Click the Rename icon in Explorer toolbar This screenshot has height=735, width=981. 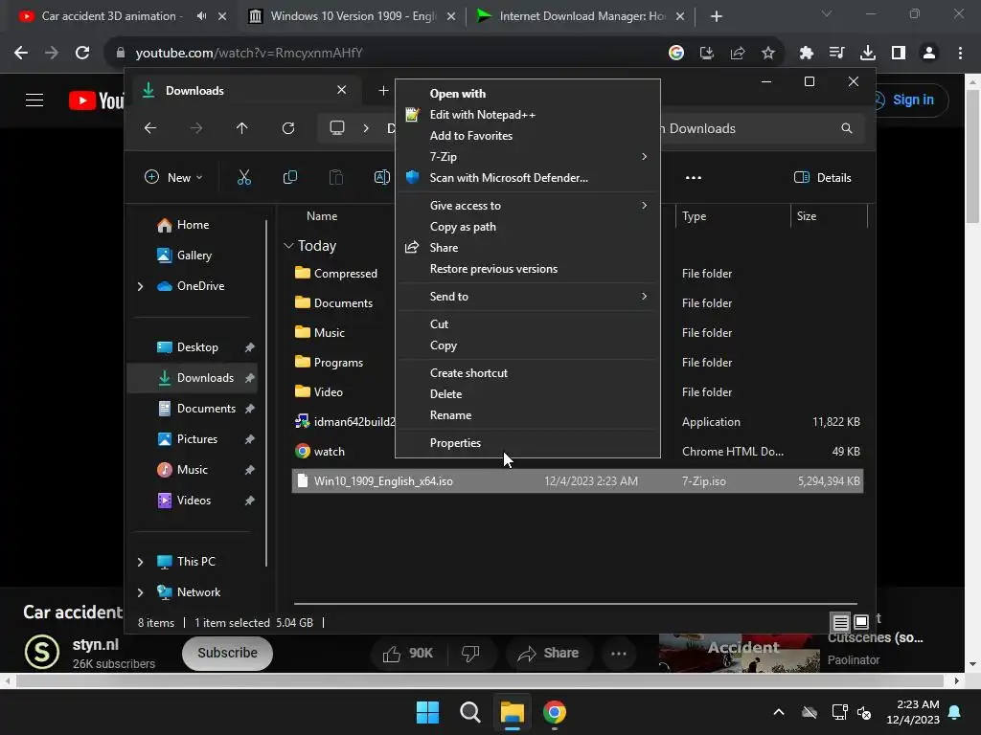click(381, 177)
